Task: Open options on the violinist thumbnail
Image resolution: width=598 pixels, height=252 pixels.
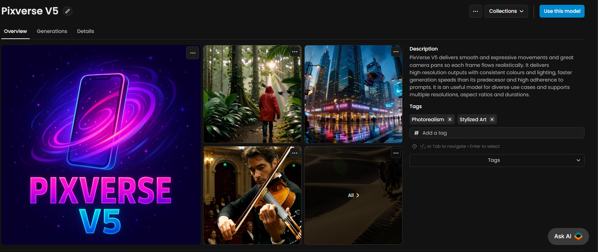Action: click(295, 153)
